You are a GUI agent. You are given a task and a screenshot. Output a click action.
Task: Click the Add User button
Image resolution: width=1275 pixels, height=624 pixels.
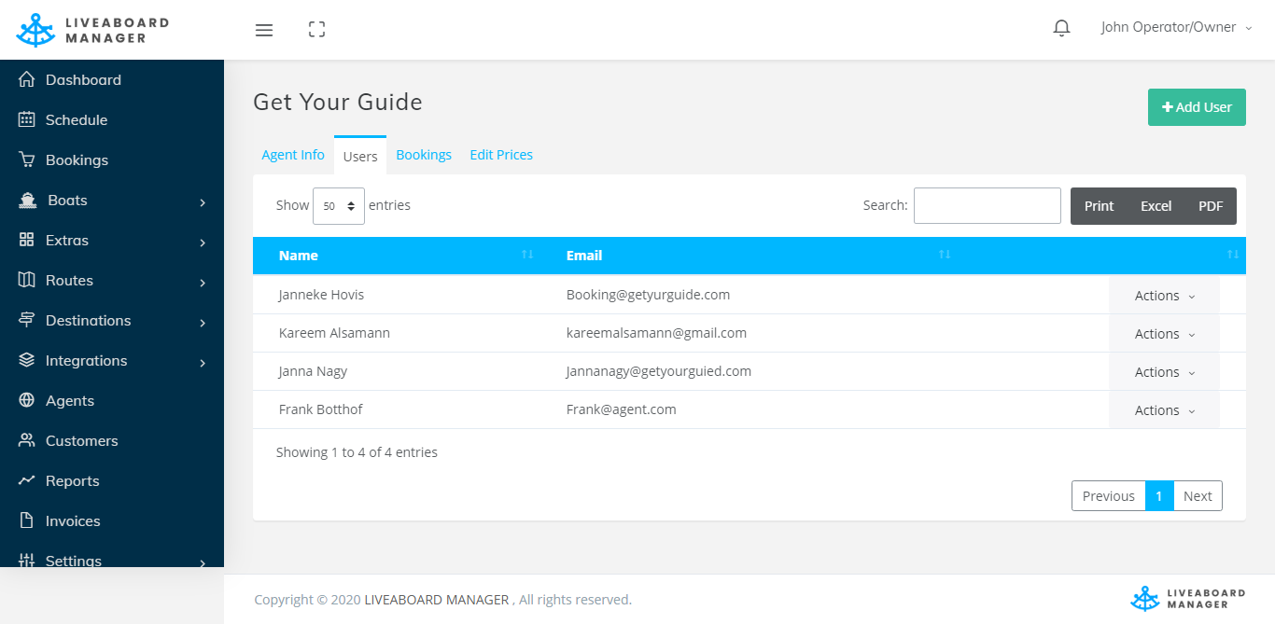(1197, 107)
